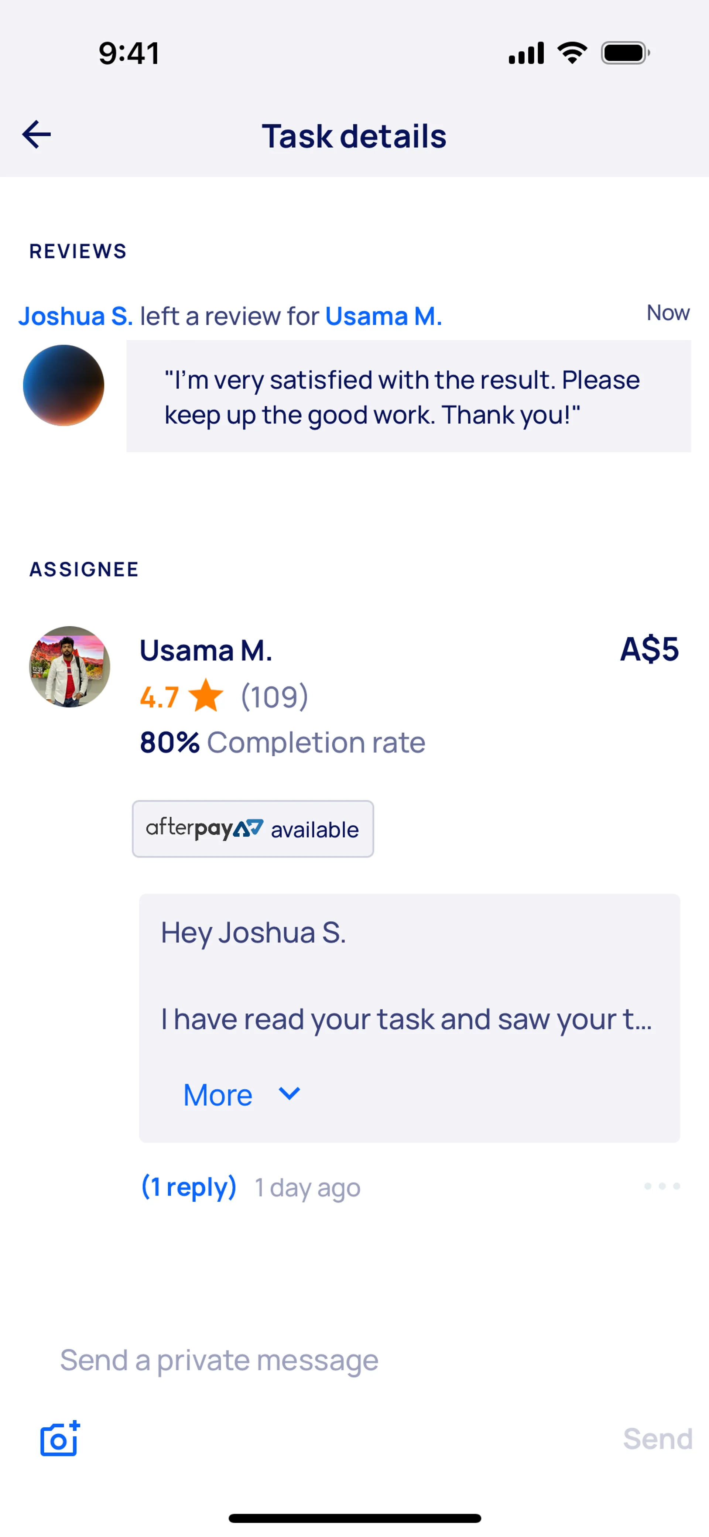Open Joshua S. profile link

coord(75,316)
